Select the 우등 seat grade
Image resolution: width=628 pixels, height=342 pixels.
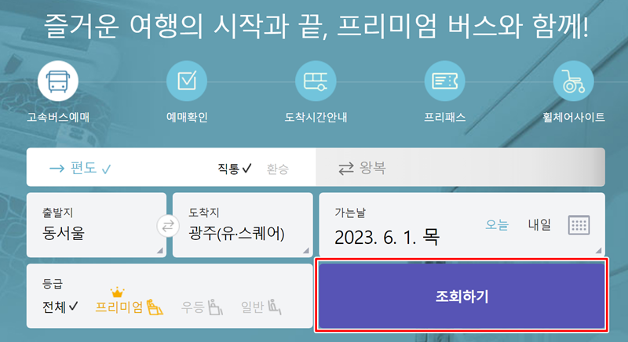pyautogui.click(x=202, y=307)
